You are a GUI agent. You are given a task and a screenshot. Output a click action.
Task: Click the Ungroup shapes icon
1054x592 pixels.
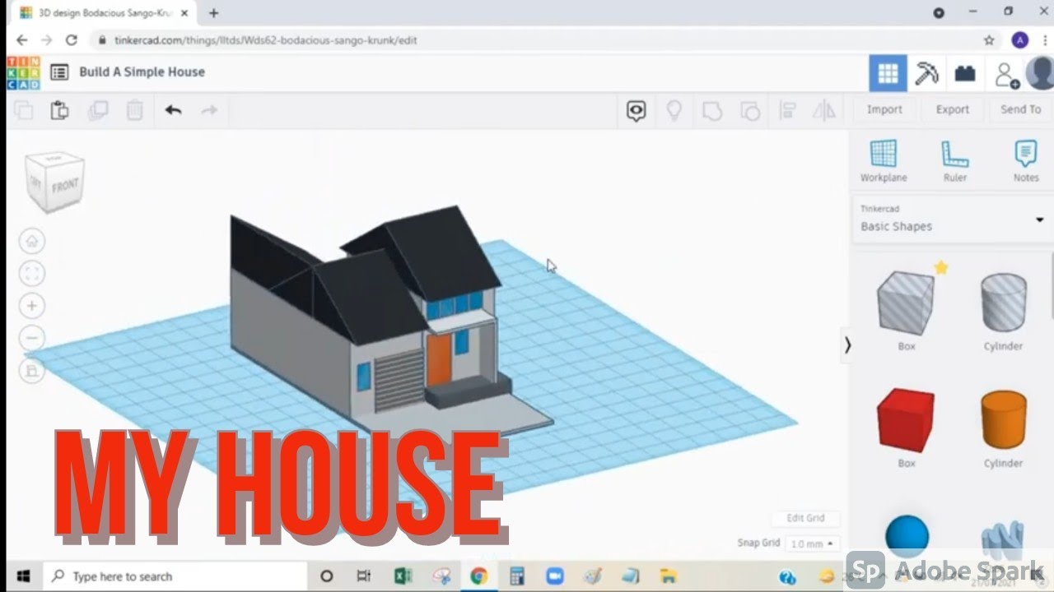pyautogui.click(x=749, y=111)
